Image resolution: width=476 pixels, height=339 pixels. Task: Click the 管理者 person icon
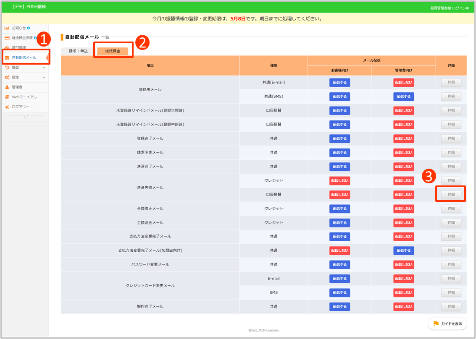point(7,87)
